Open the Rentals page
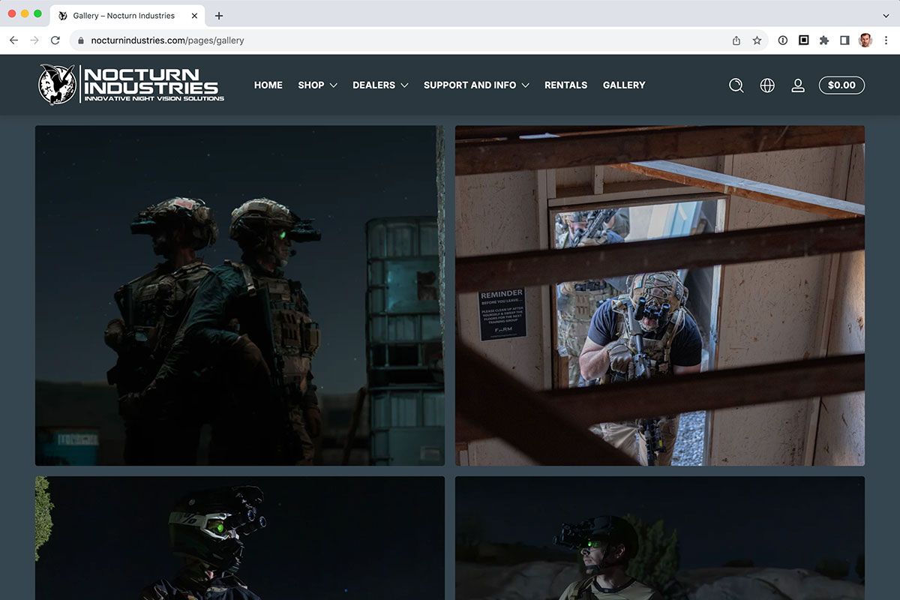The width and height of the screenshot is (900, 600). (565, 85)
